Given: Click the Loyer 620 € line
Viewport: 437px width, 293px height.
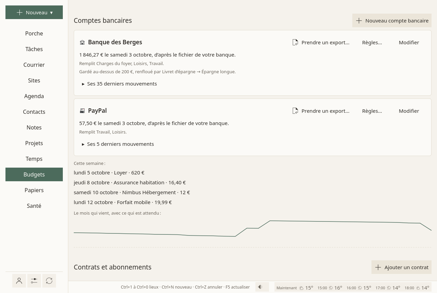Looking at the screenshot, I should click(x=109, y=173).
